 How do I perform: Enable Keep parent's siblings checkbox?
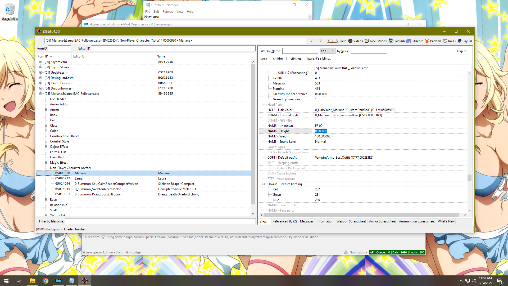point(306,59)
